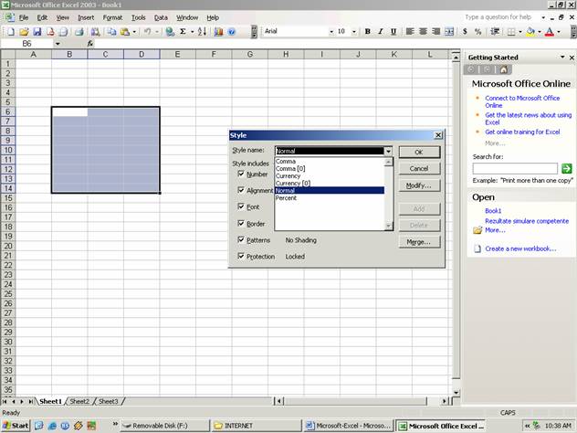Create a new workbook via toolbar icon

[x=11, y=32]
